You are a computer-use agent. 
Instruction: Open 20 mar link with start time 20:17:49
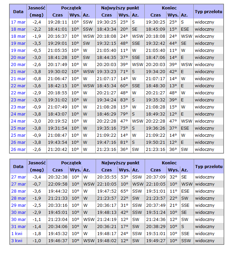[18, 65]
